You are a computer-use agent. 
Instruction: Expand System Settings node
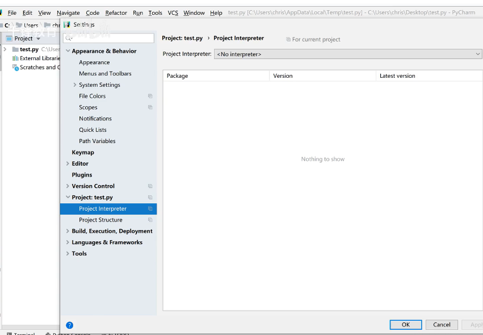[x=75, y=85]
